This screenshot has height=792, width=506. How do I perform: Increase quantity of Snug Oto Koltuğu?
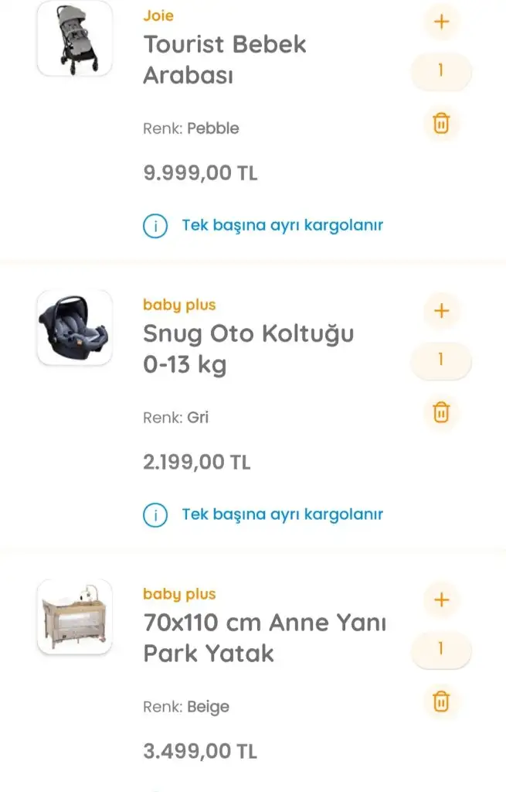[x=441, y=311]
